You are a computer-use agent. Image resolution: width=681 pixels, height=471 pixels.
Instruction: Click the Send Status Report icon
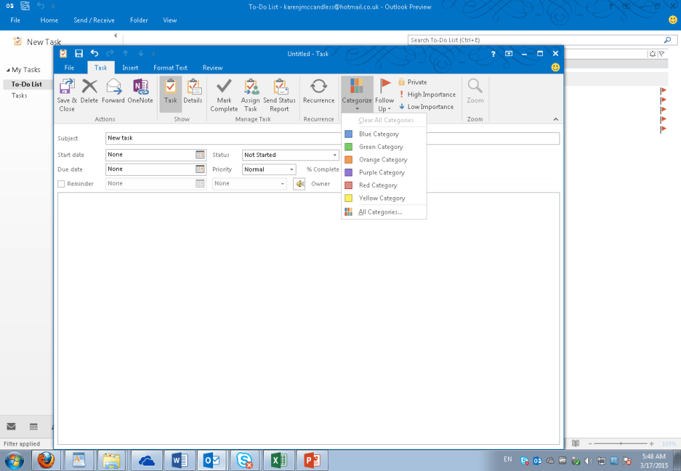[x=279, y=88]
